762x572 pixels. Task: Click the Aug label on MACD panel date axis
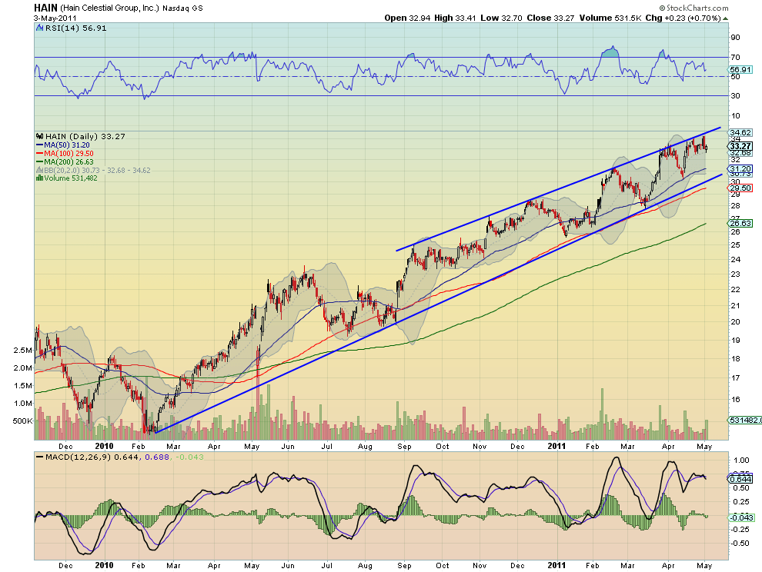click(365, 565)
